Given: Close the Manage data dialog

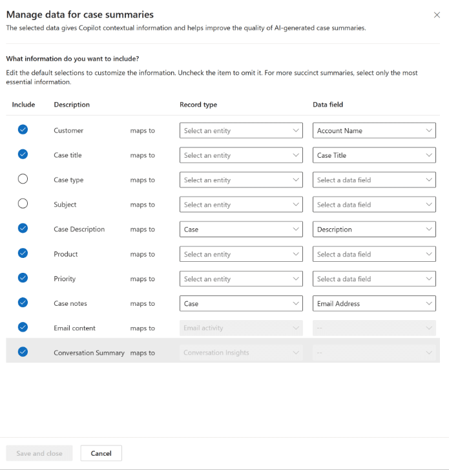Looking at the screenshot, I should [436, 14].
